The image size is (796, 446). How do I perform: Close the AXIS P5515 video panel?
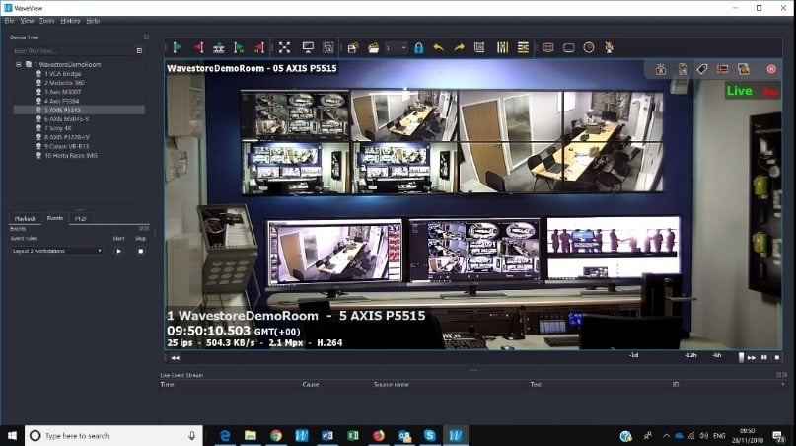(771, 69)
